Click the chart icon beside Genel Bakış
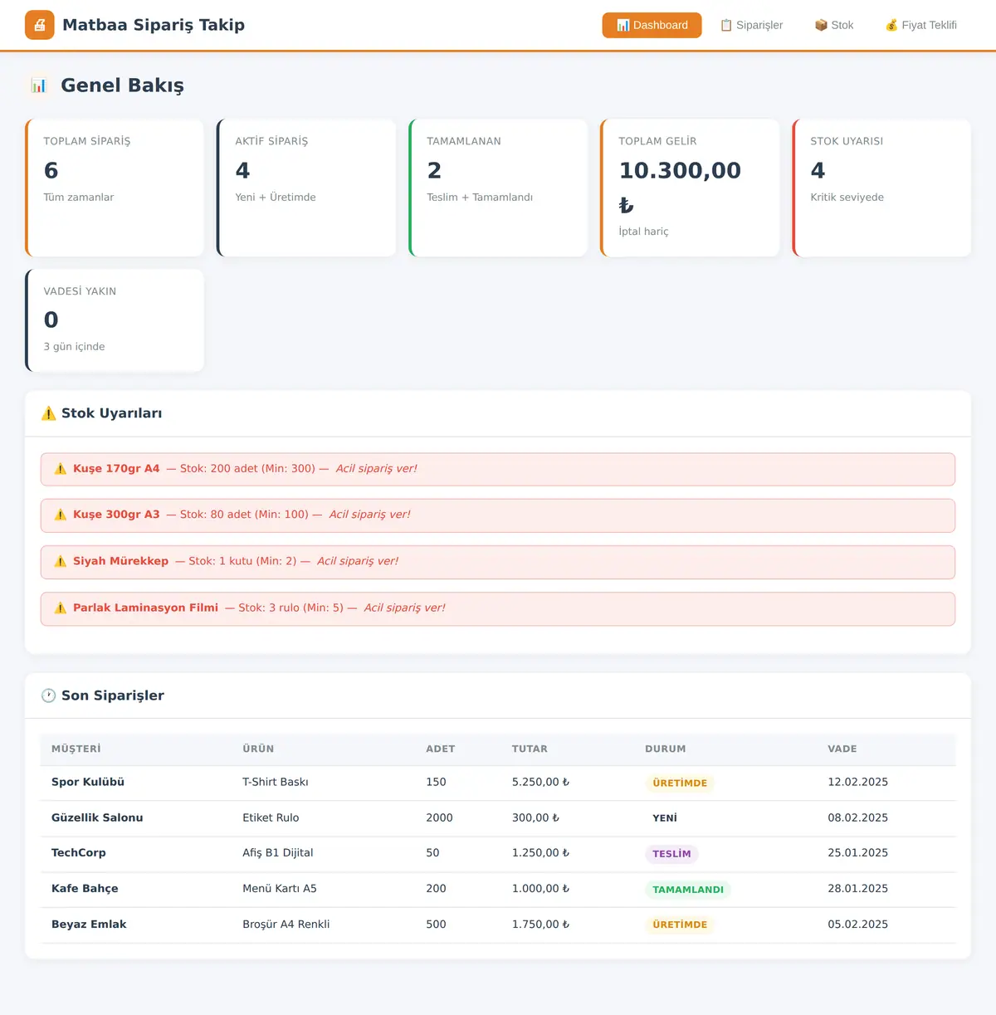Viewport: 996px width, 1015px height. (x=39, y=85)
